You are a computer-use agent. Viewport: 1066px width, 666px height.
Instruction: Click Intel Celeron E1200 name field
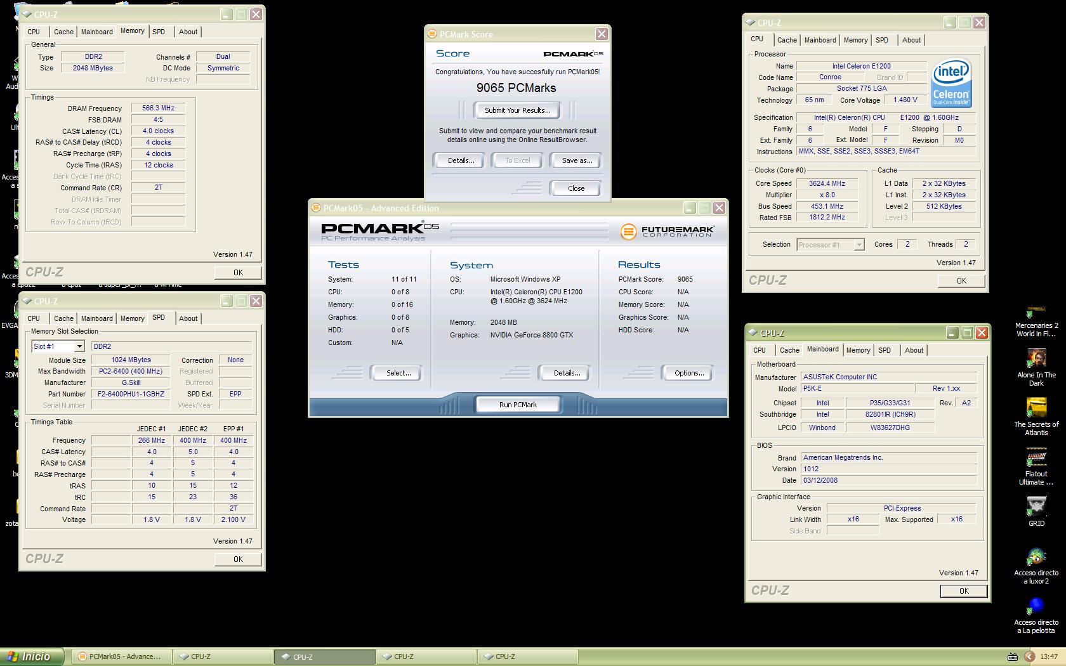pyautogui.click(x=861, y=66)
